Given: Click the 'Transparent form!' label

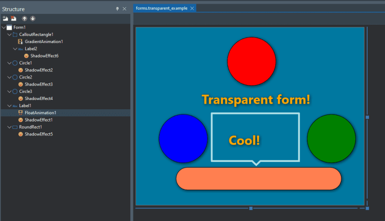Looking at the screenshot, I should pos(256,99).
